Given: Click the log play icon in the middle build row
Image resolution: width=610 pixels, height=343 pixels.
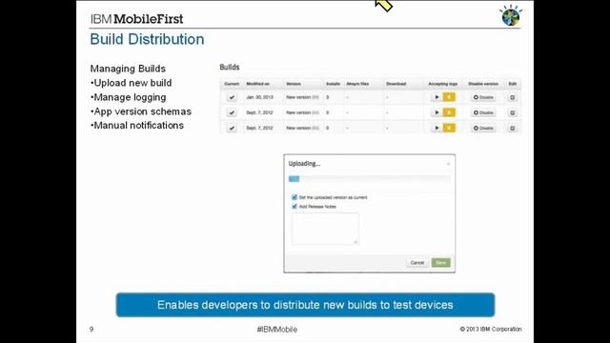Looking at the screenshot, I should pyautogui.click(x=437, y=112).
